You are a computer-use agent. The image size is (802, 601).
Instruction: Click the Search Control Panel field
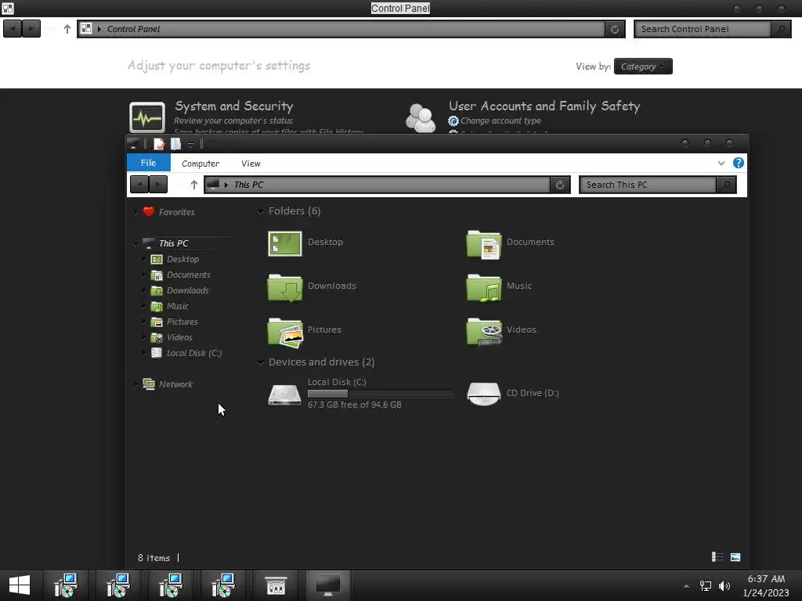click(703, 29)
